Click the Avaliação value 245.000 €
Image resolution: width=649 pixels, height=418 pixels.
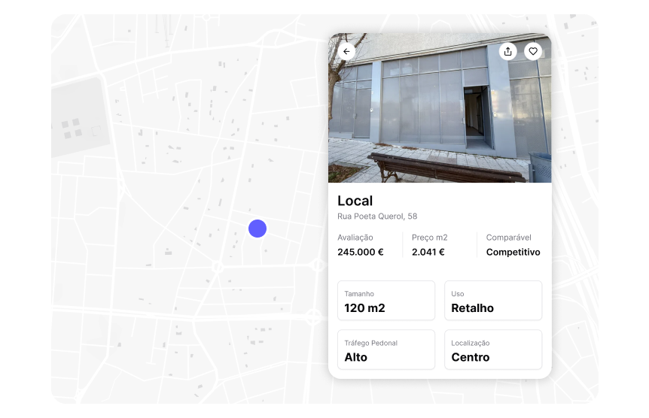(361, 252)
